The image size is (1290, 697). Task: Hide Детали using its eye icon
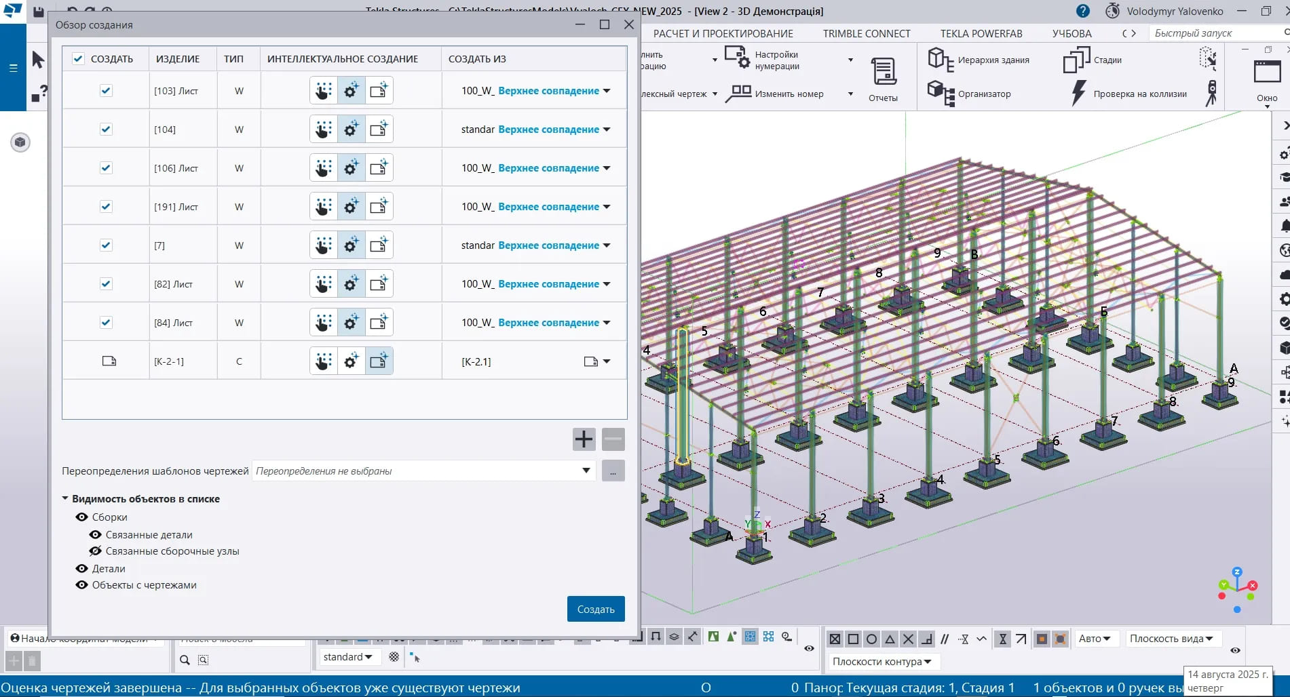point(82,569)
